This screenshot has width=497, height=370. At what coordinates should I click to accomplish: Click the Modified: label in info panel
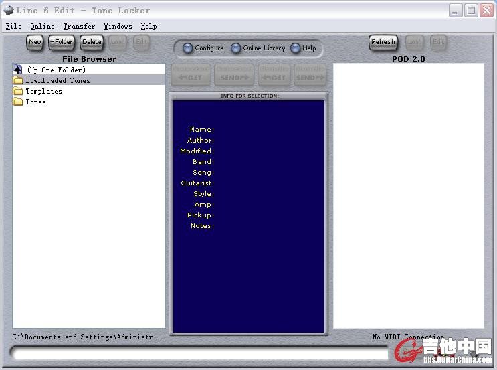(197, 151)
